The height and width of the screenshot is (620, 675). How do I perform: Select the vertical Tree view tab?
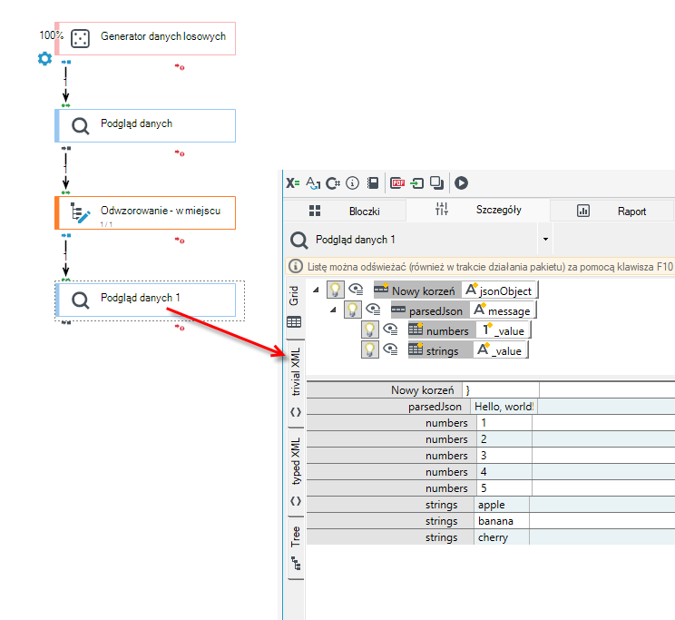[x=296, y=548]
